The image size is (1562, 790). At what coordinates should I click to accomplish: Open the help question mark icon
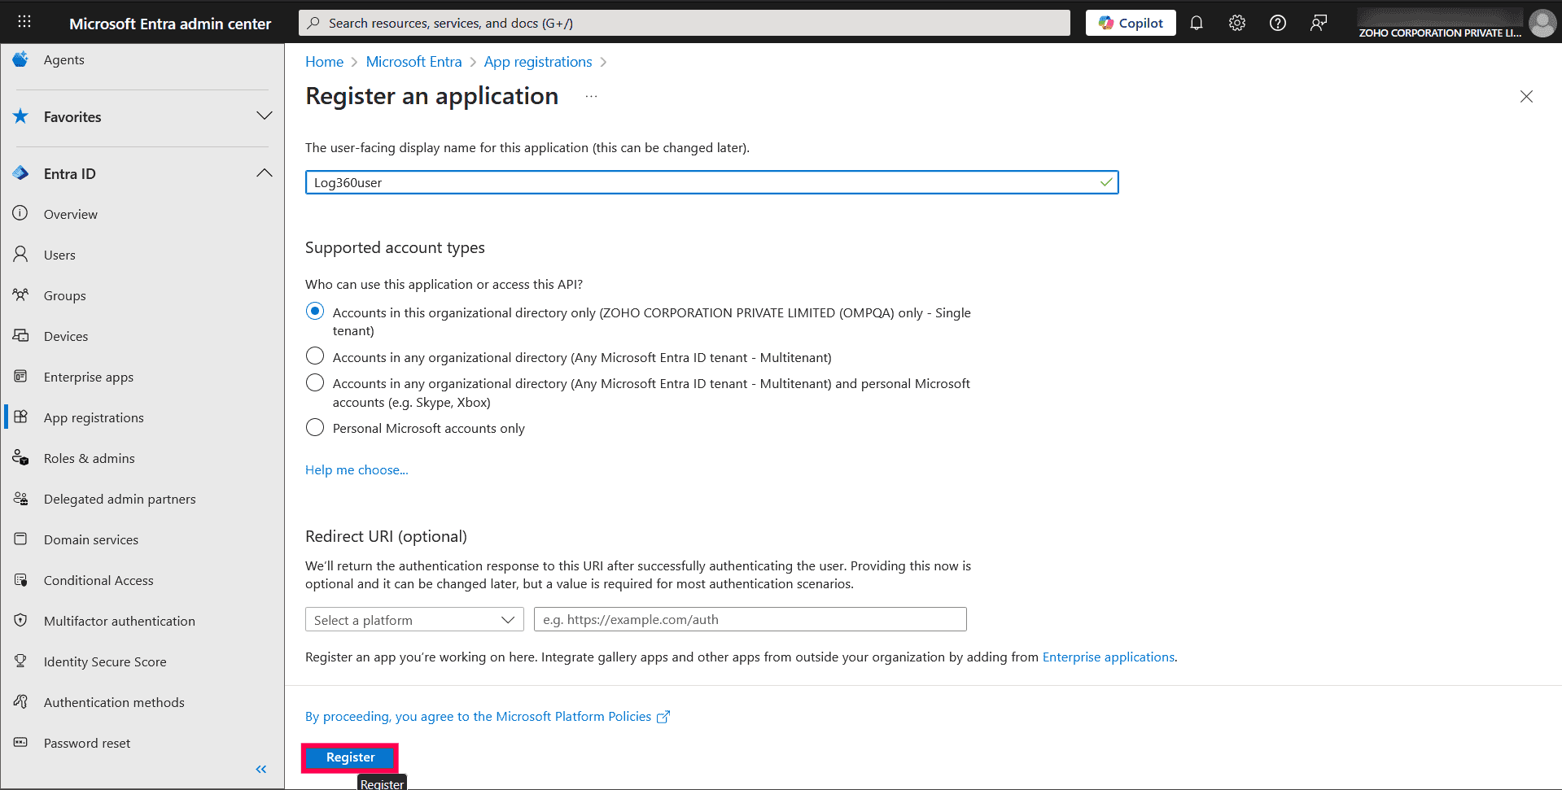[1276, 22]
